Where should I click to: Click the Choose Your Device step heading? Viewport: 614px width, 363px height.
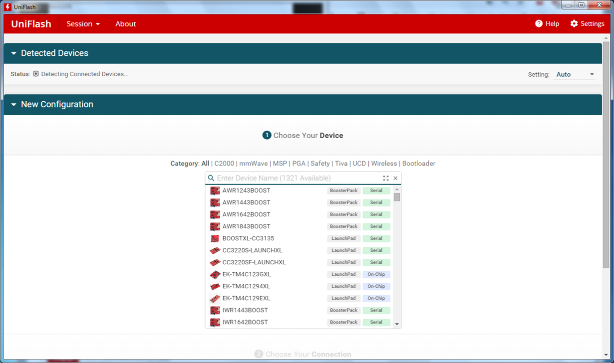pos(303,136)
